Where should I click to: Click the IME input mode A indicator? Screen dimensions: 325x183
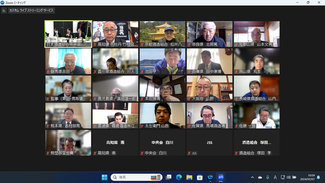click(x=275, y=177)
